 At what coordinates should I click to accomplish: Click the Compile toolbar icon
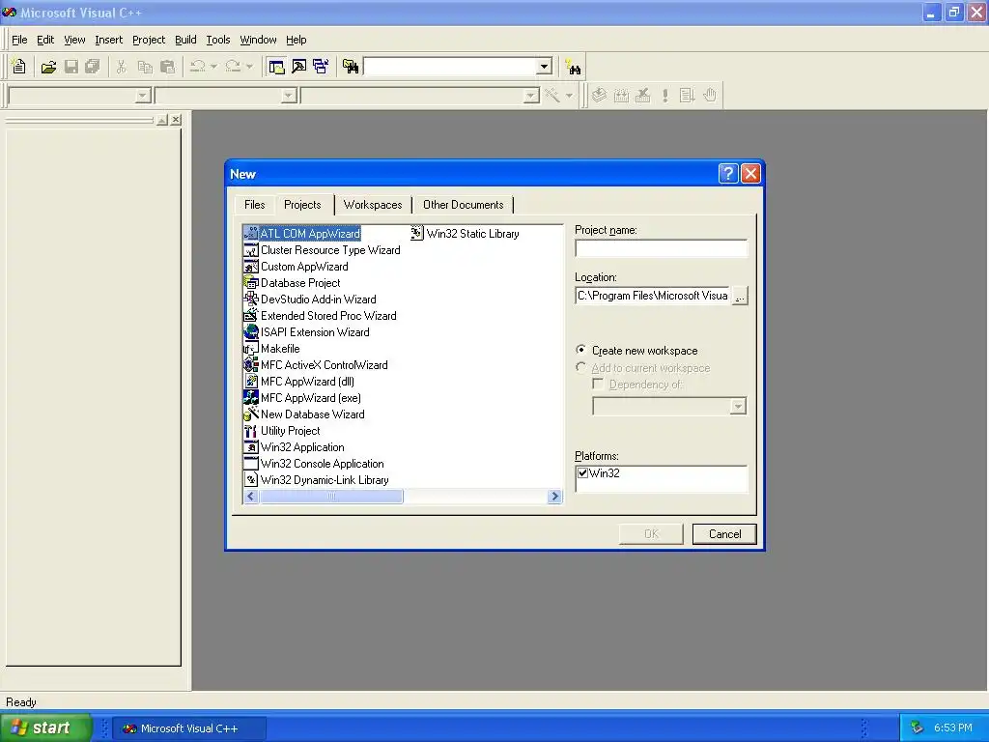click(599, 96)
